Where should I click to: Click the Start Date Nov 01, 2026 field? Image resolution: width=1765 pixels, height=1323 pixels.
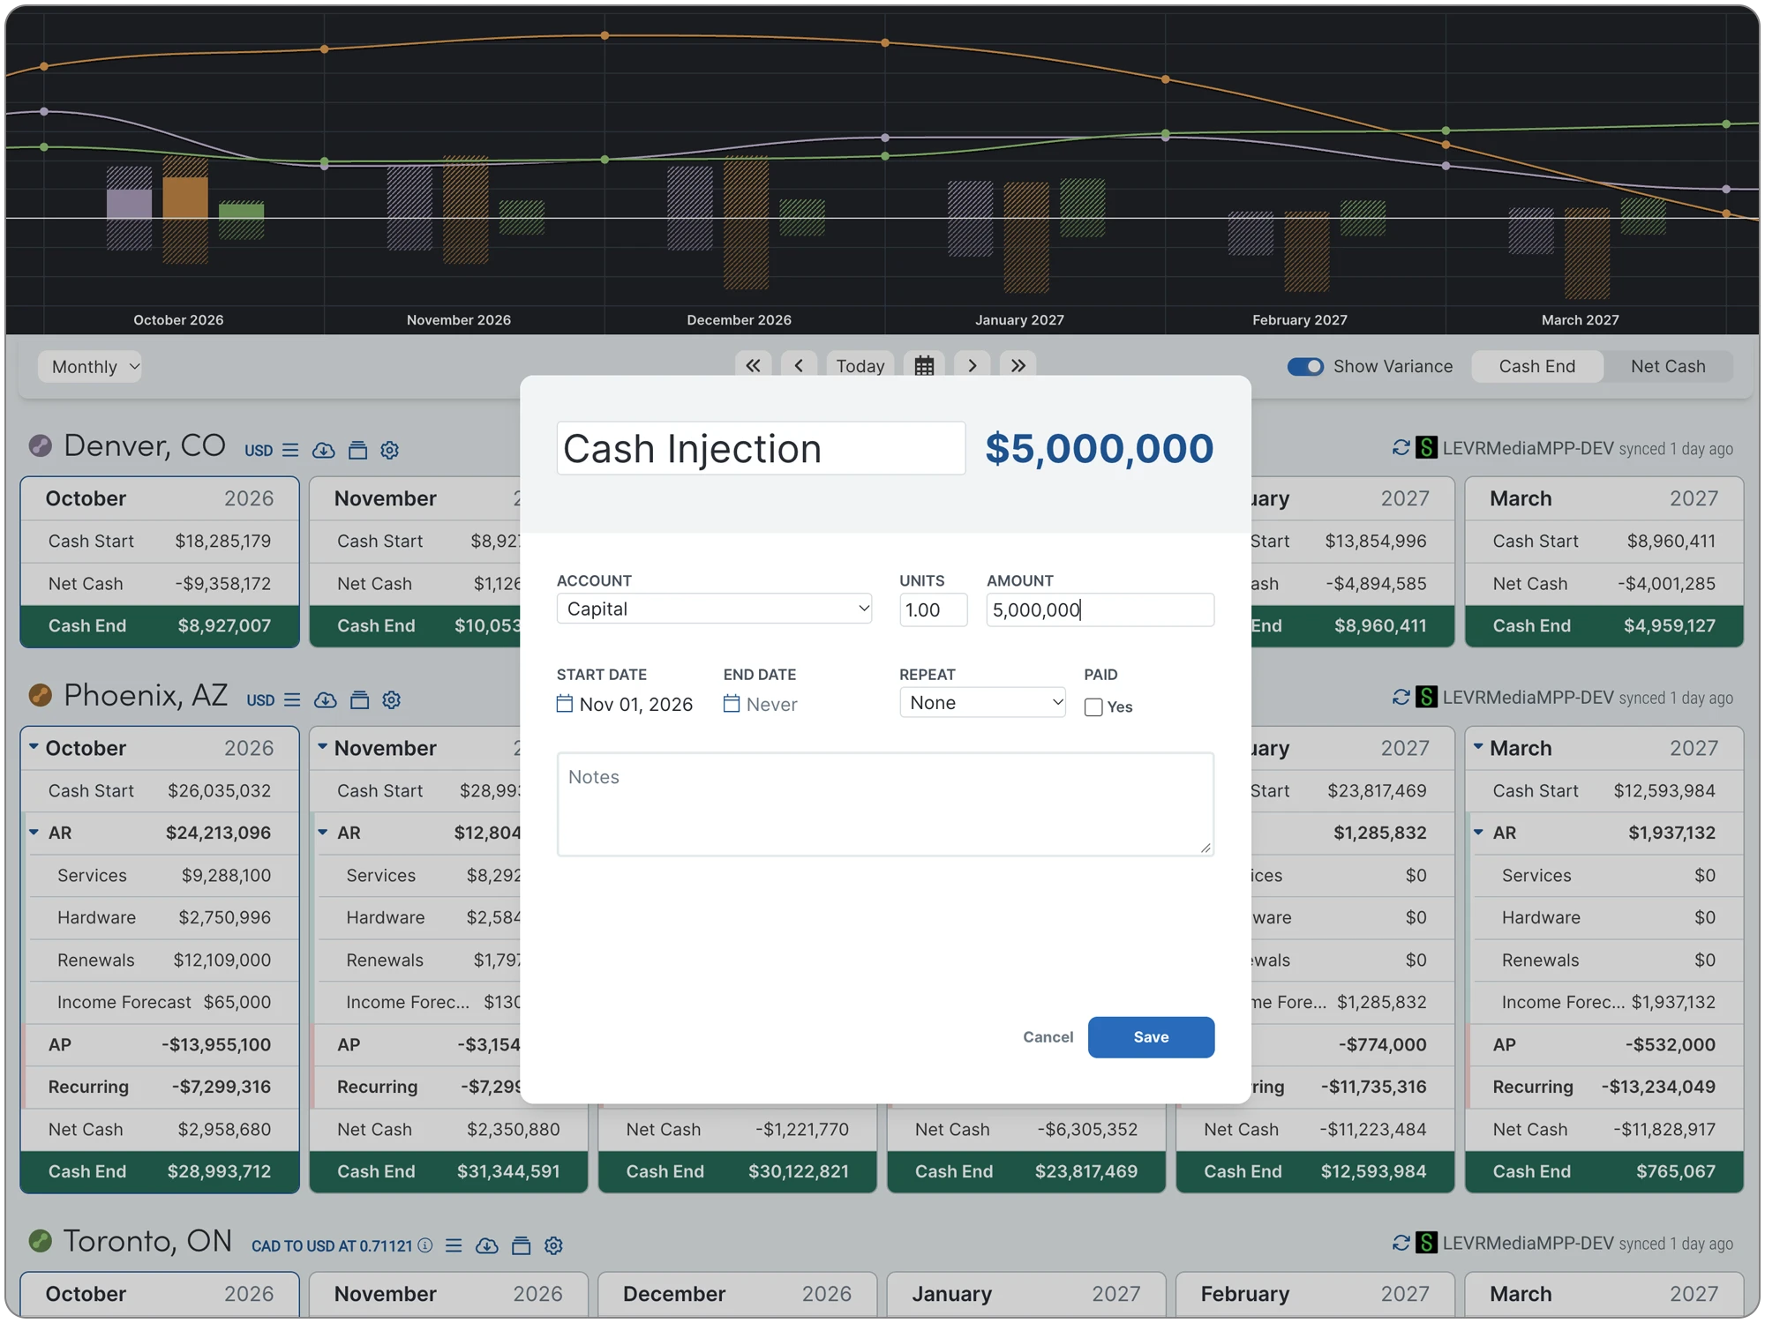click(625, 704)
